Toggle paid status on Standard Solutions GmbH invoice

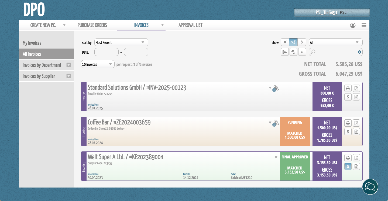[x=348, y=97]
